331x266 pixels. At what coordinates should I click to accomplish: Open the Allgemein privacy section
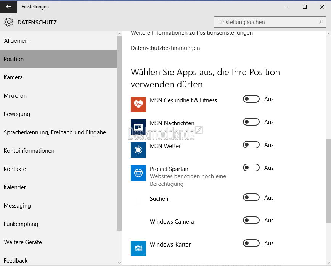[x=58, y=40]
